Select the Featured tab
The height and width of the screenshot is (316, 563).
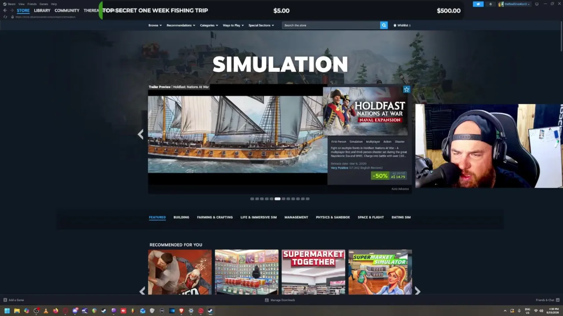(157, 217)
